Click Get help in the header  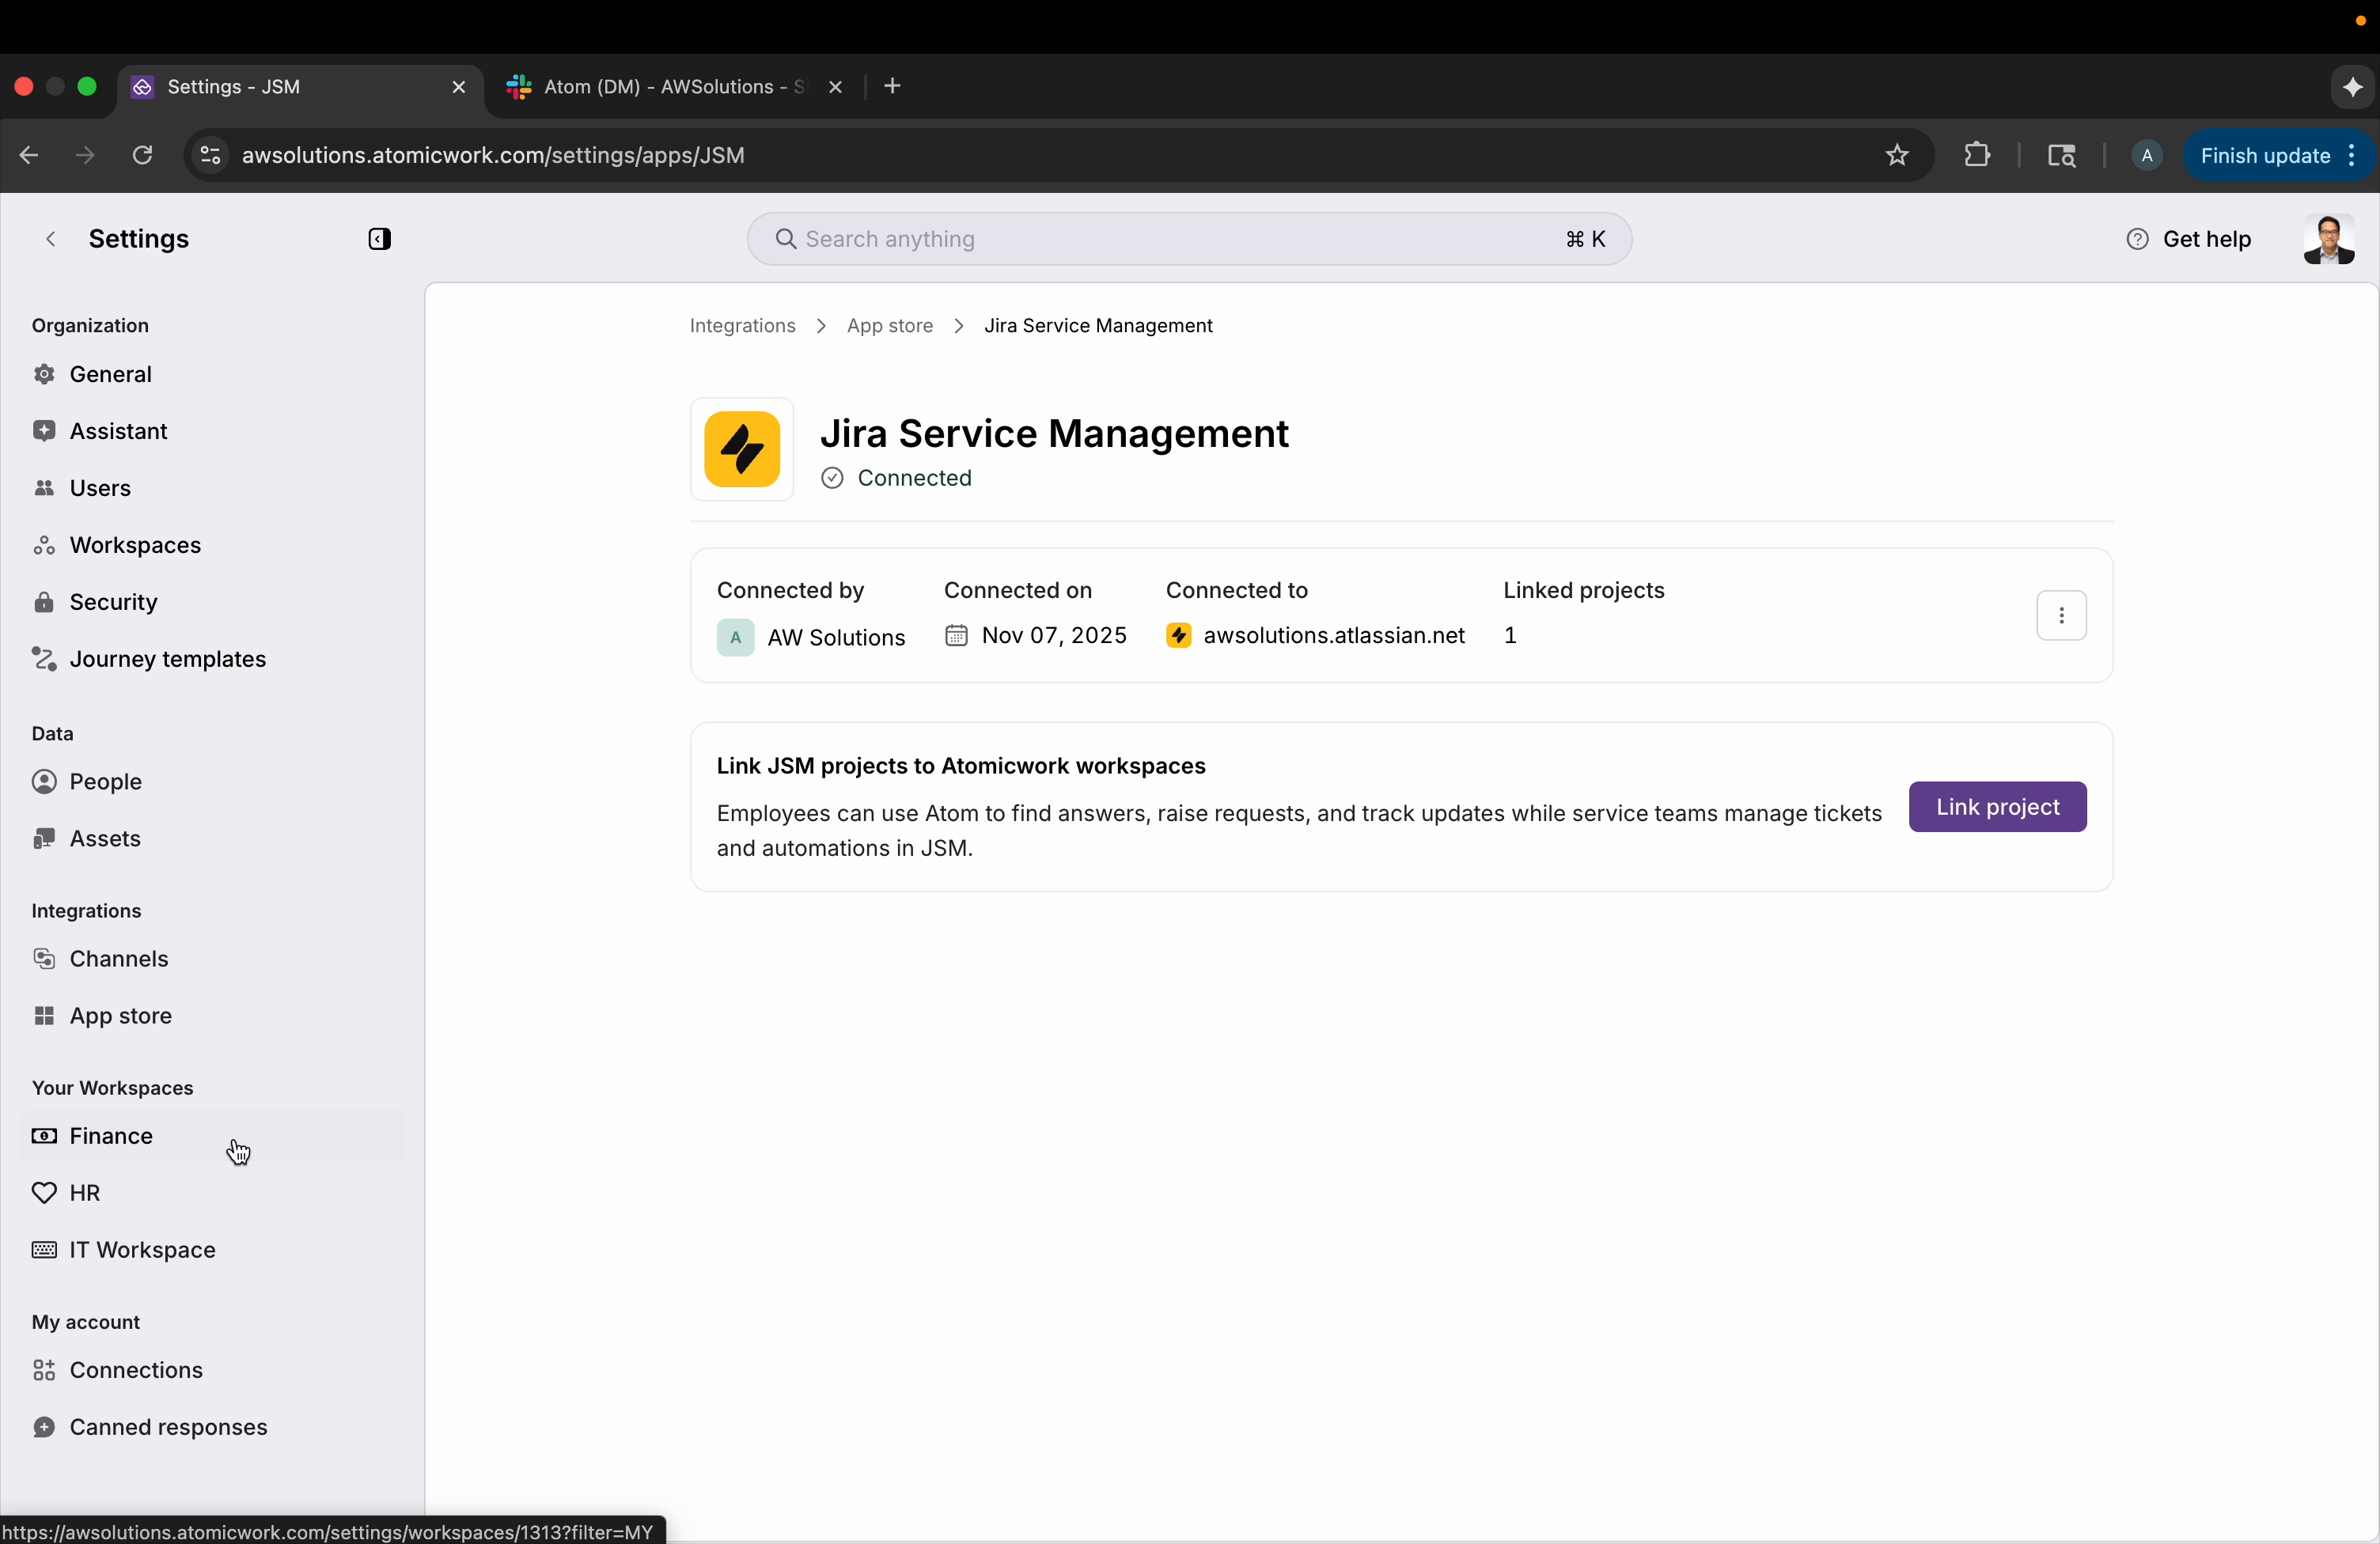pyautogui.click(x=2207, y=239)
